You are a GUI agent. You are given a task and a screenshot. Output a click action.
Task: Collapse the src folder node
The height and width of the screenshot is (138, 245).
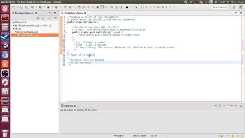coord(13,29)
